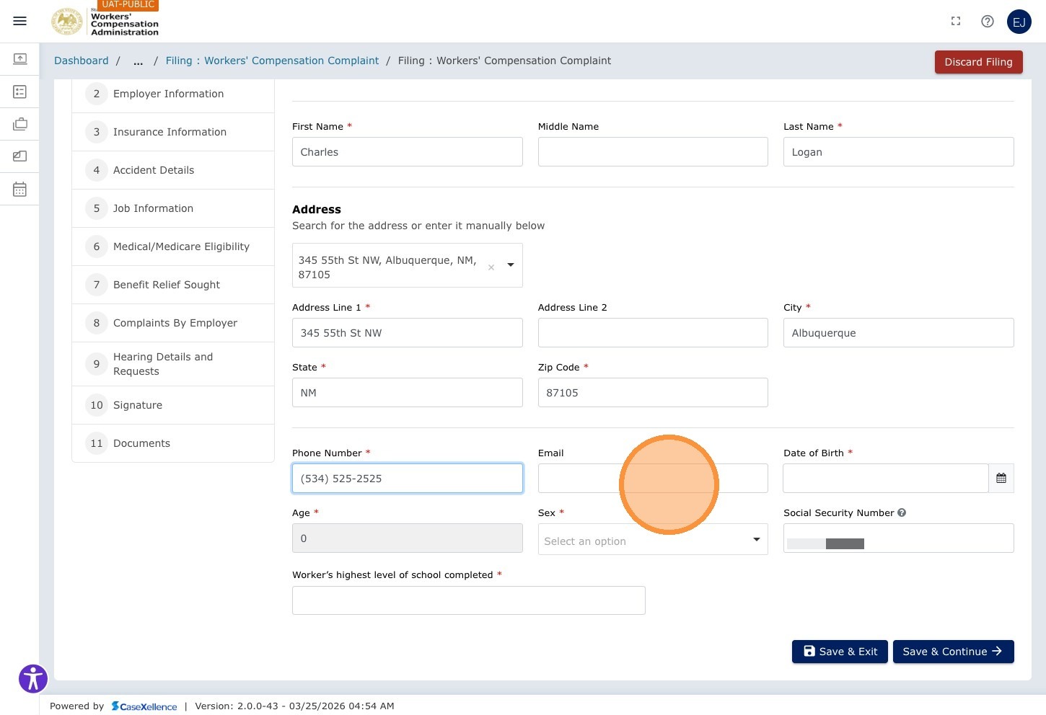Focus the Date of Birth input
Screen dimensions: 1046x715
885,479
